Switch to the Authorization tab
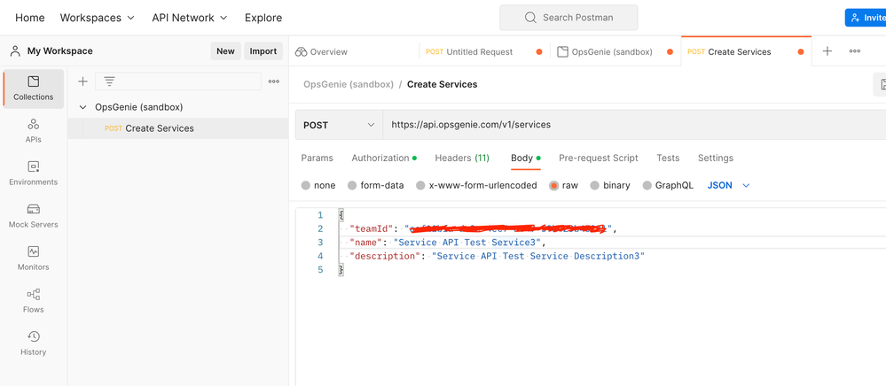The image size is (886, 386). click(x=384, y=158)
